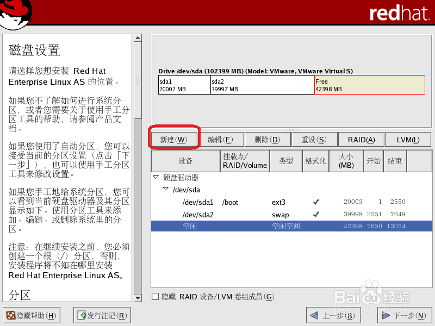
Task: Click the 设备 column header
Action: pos(185,161)
